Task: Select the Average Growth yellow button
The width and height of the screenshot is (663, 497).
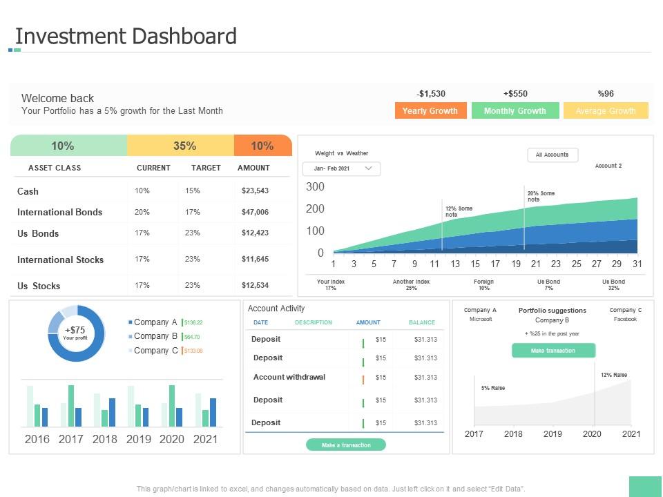Action: (606, 110)
